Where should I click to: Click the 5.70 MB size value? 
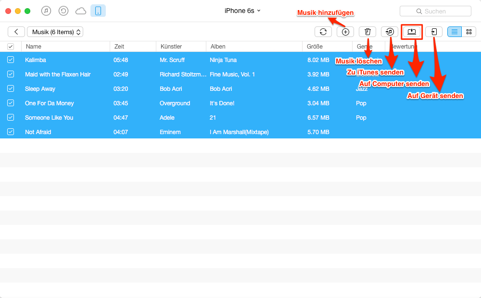(318, 132)
